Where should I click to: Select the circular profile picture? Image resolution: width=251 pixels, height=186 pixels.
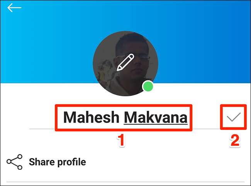126,63
